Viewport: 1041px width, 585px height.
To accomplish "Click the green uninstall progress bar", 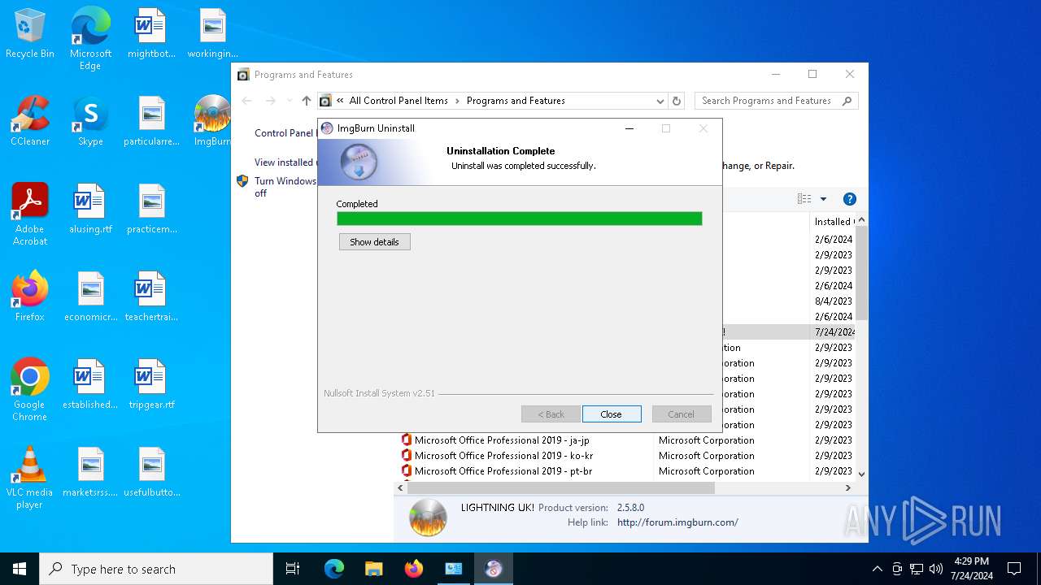I will point(520,219).
